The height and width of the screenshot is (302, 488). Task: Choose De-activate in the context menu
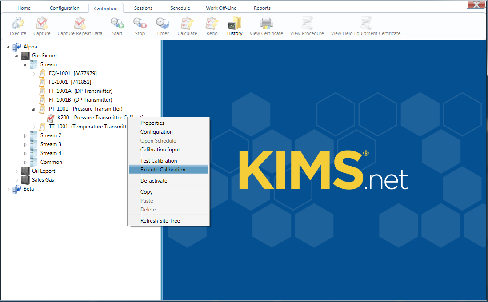click(168, 181)
